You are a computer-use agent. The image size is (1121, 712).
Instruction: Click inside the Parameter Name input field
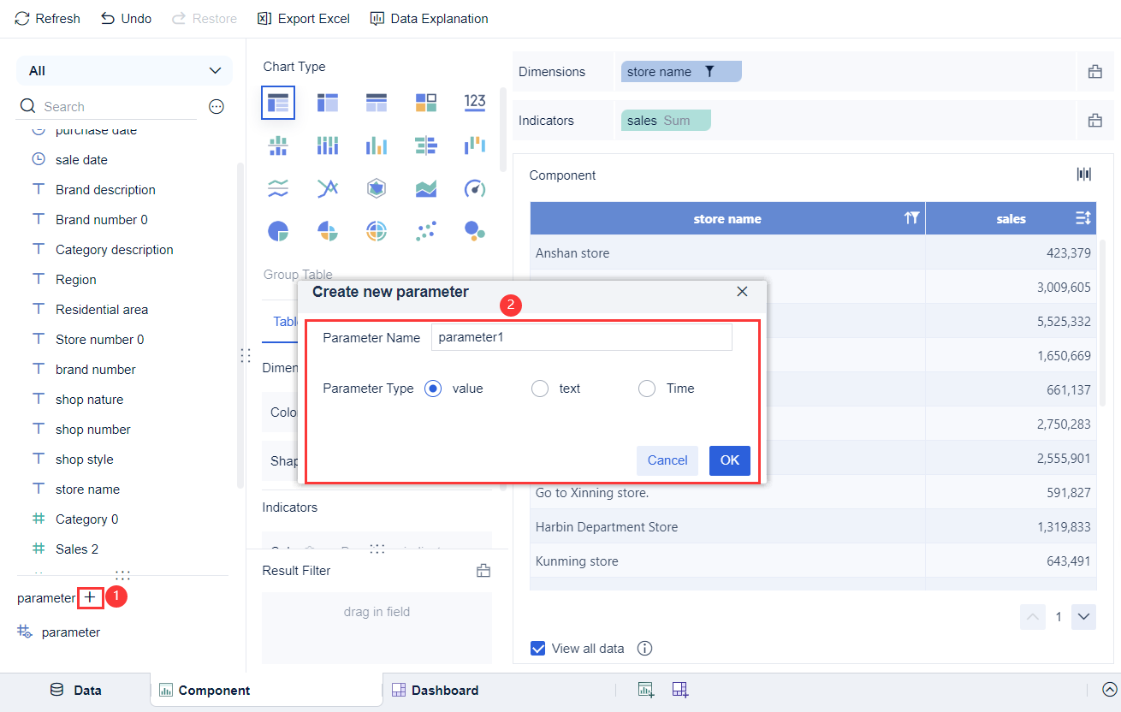click(581, 336)
